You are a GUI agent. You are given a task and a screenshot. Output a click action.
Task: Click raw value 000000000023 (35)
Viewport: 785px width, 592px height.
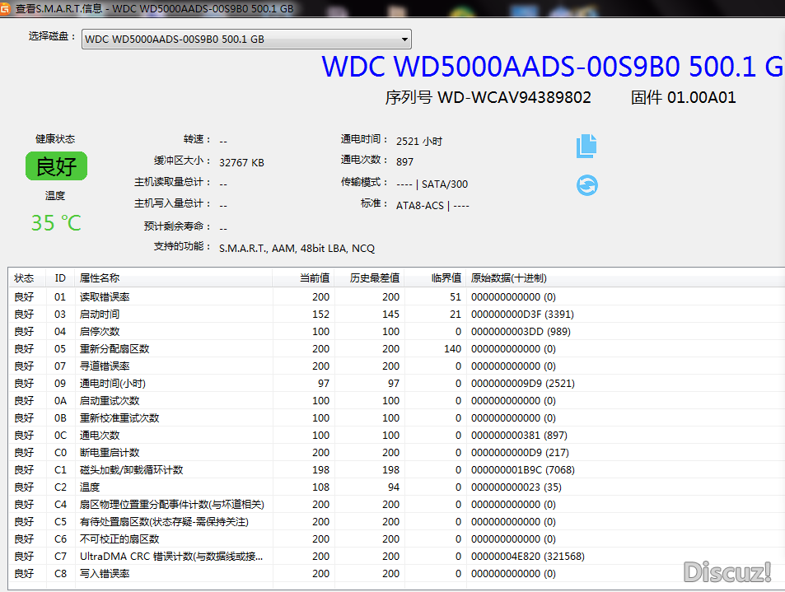pos(516,487)
